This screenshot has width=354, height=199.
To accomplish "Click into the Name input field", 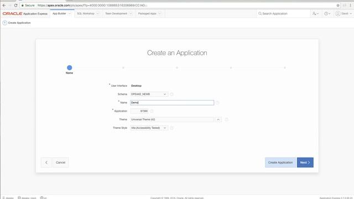I will tap(172, 103).
